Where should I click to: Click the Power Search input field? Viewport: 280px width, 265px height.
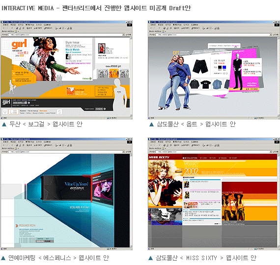pos(99,109)
